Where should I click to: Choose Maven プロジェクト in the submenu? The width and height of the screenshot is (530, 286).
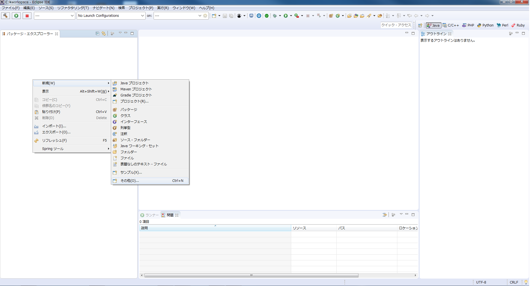150,89
